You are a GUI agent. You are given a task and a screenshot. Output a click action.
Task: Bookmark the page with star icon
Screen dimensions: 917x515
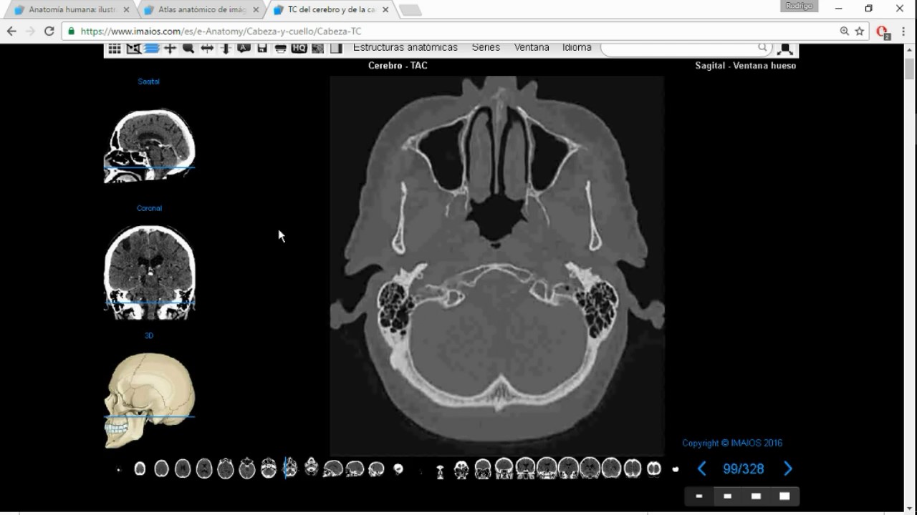pyautogui.click(x=860, y=31)
